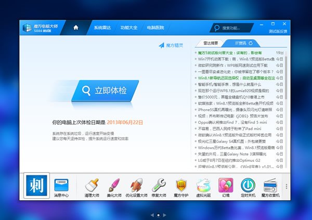Minimize the 魔方电脑大师 window
Screen dimensions: 312x220
point(262,24)
